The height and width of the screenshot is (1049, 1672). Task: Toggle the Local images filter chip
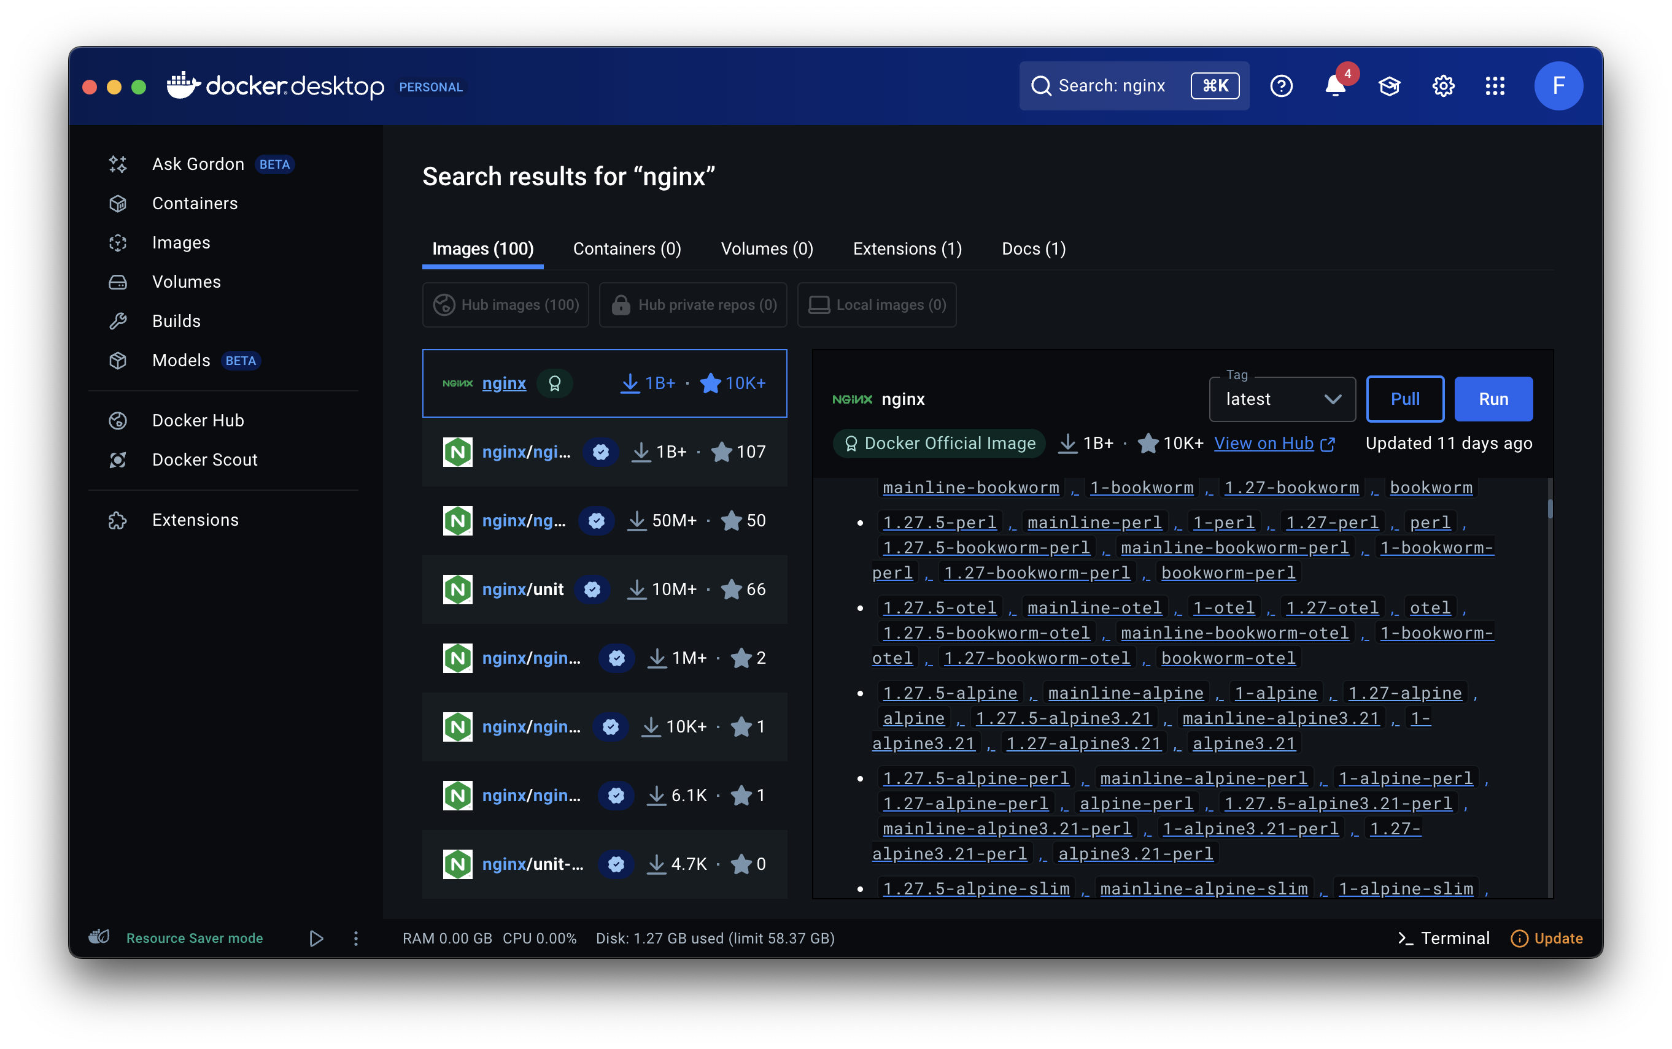click(x=877, y=304)
